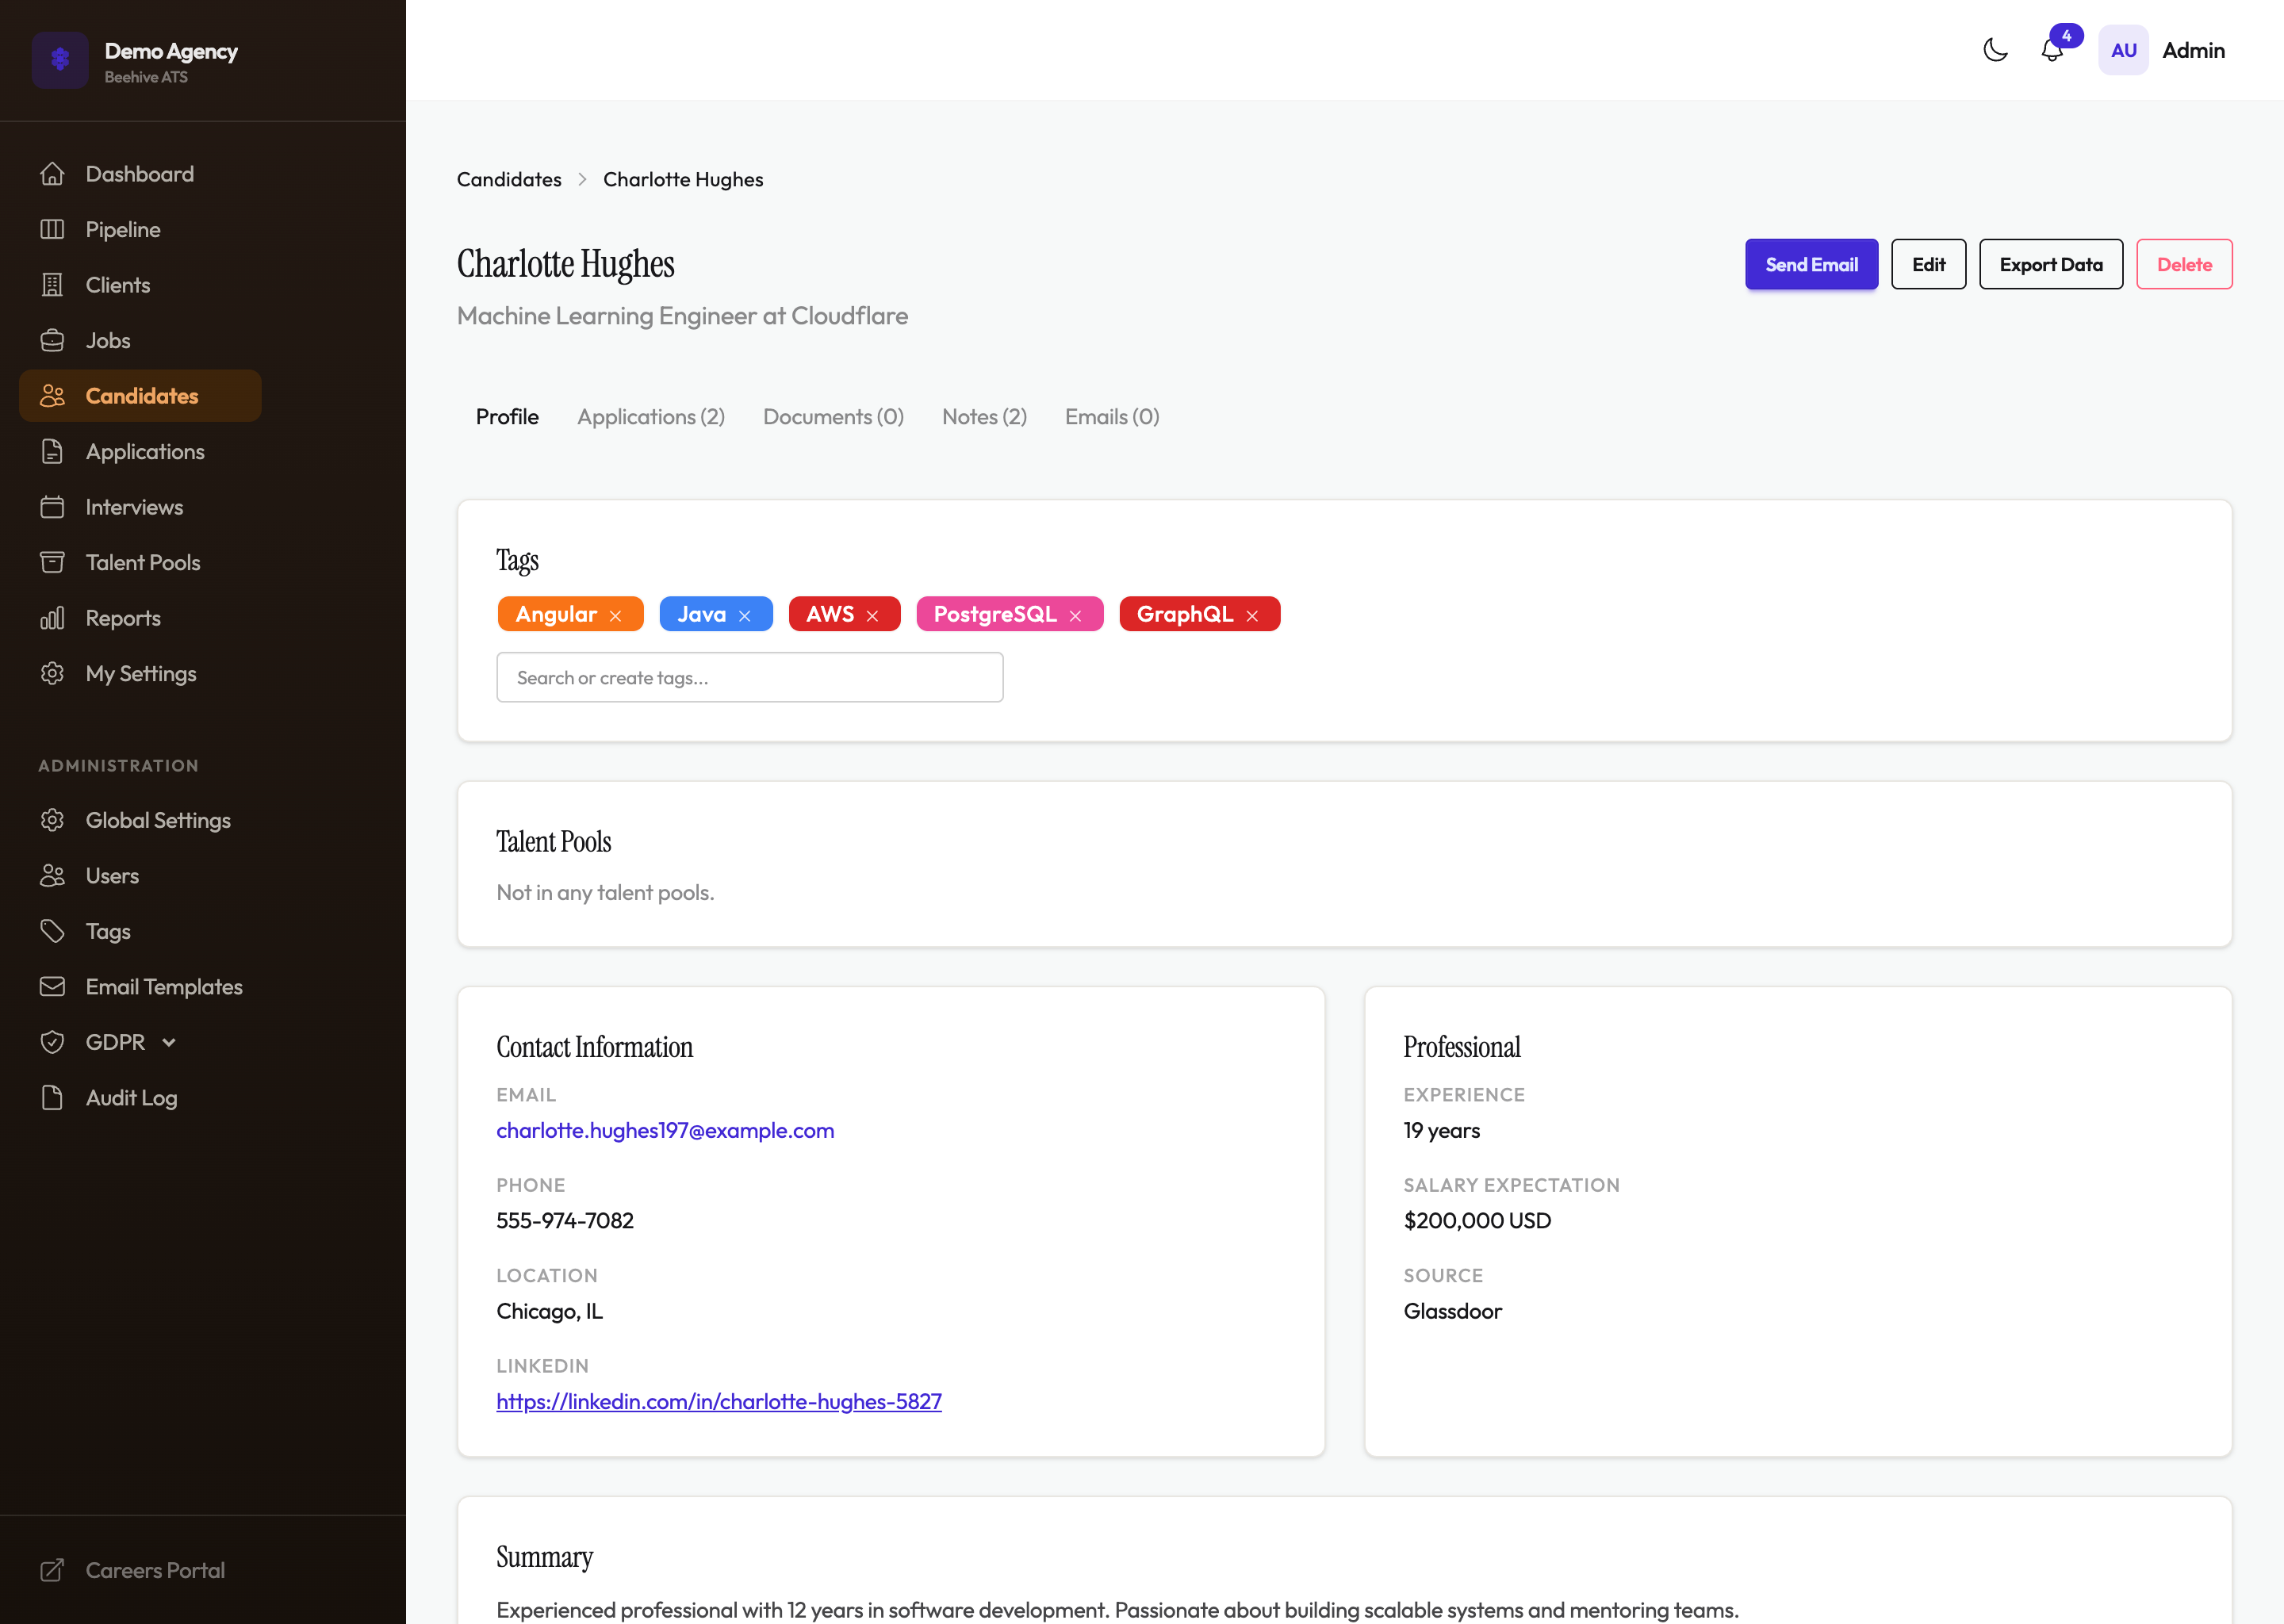The height and width of the screenshot is (1624, 2284).
Task: Open the Jobs section
Action: (107, 340)
